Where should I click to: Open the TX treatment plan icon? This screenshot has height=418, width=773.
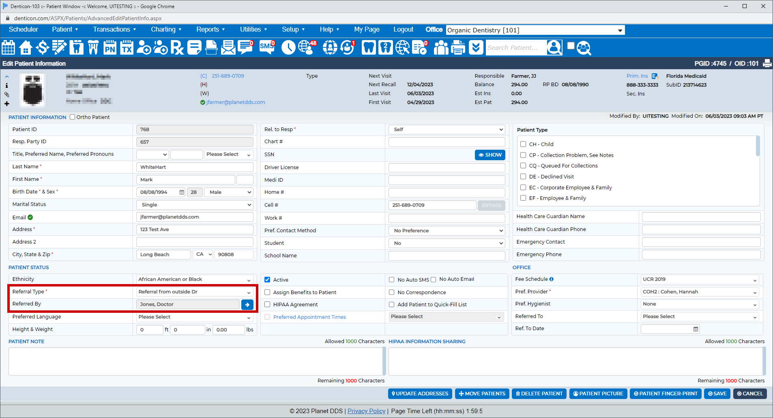tap(127, 48)
